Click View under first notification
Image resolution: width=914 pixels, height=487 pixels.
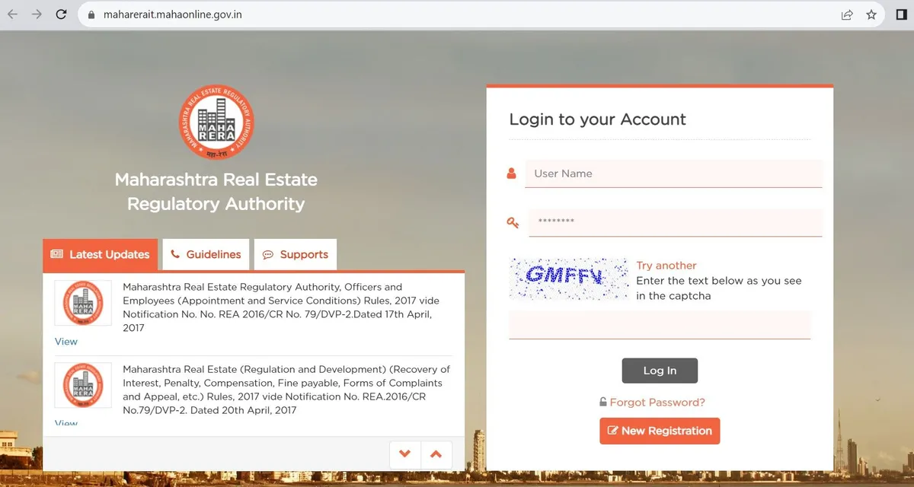click(66, 342)
